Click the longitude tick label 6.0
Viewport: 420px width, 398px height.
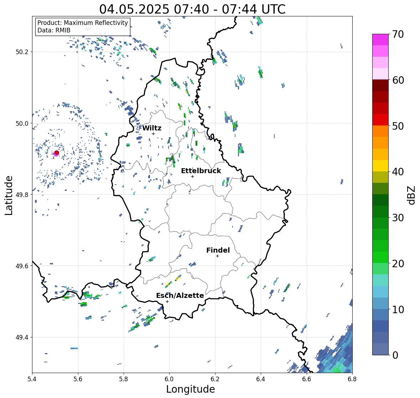[x=169, y=379]
